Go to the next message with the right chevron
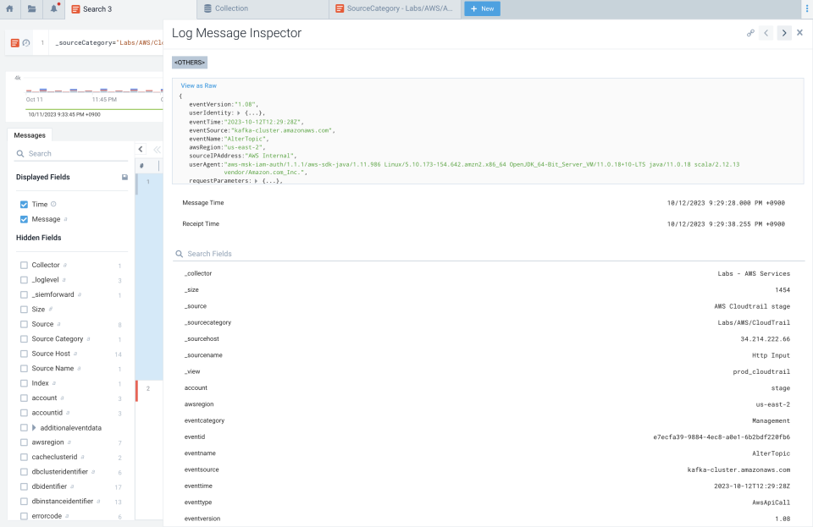This screenshot has width=813, height=527. 783,33
